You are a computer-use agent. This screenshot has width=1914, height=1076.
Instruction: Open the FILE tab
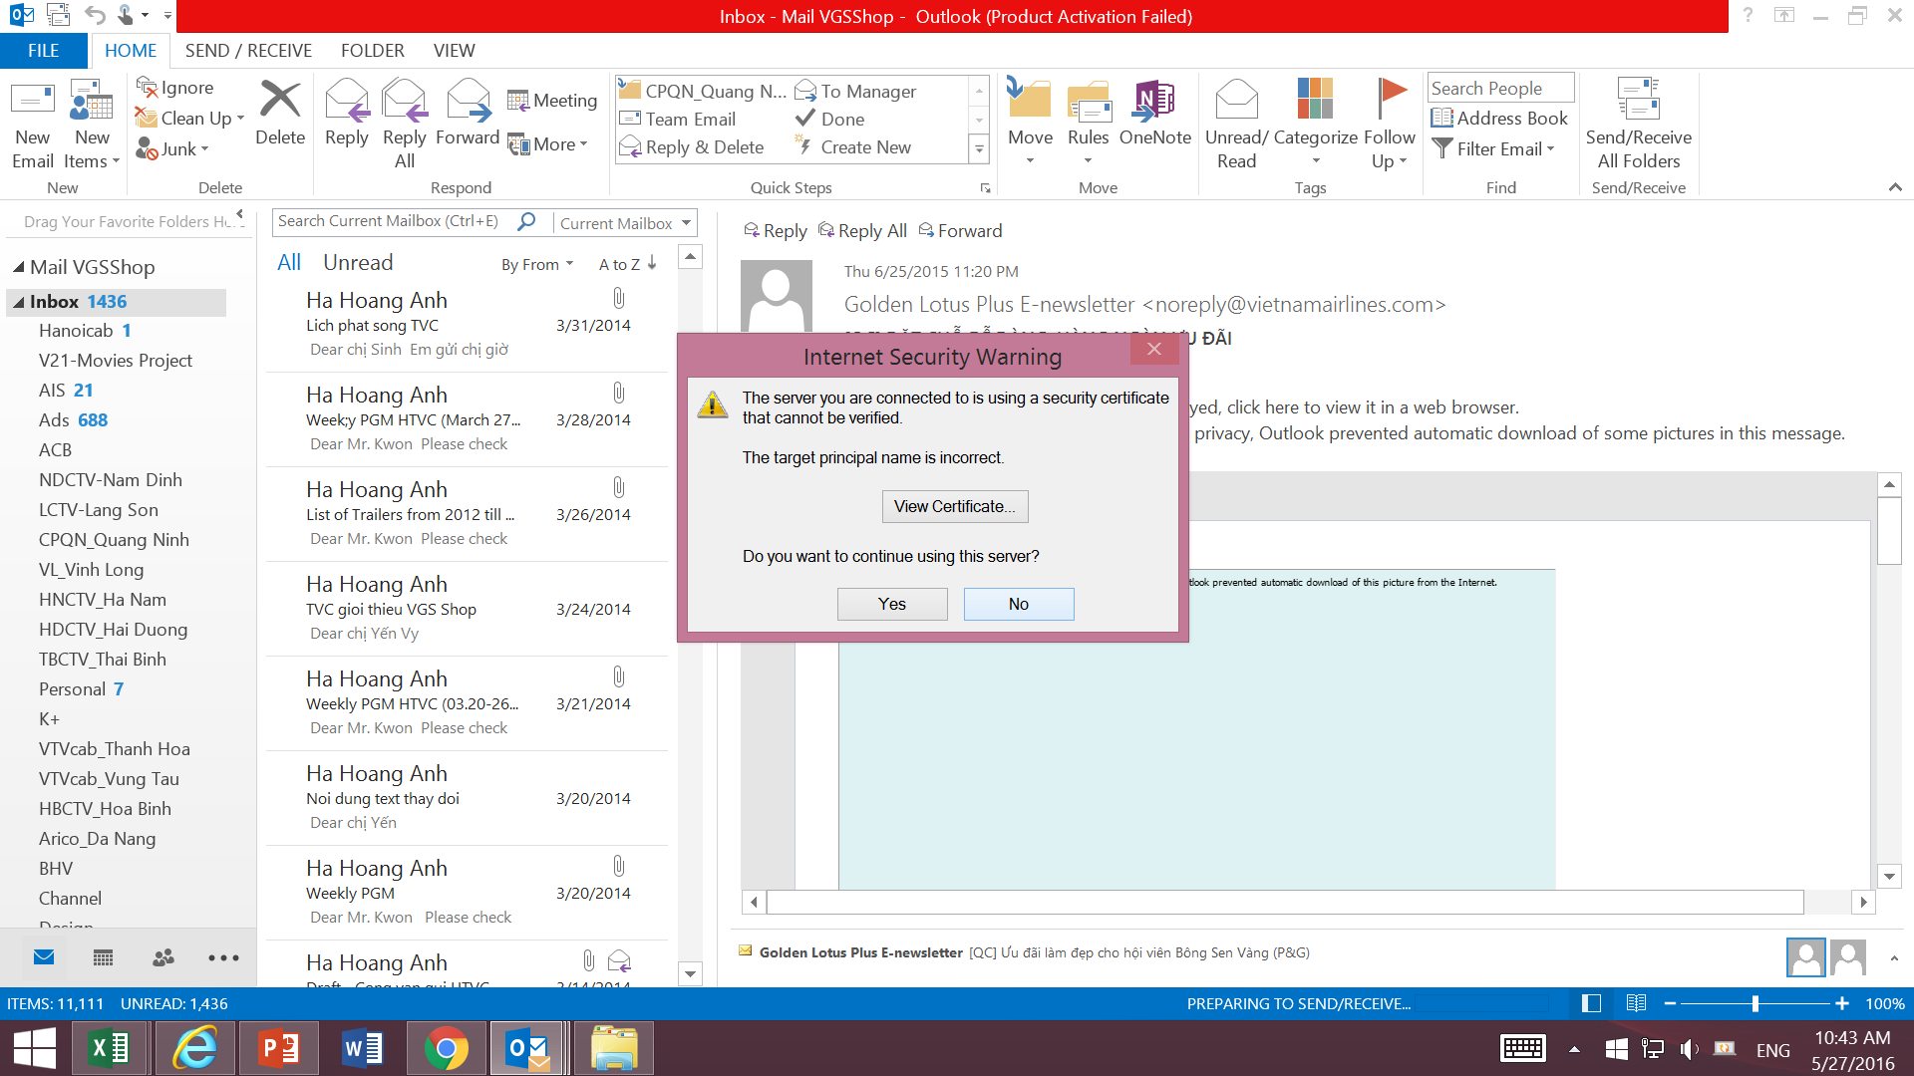[43, 50]
